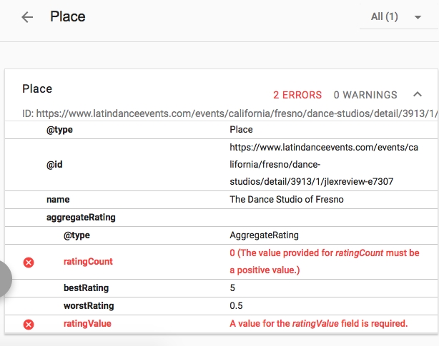Click the back arrow in the header
The image size is (439, 346).
[x=27, y=17]
